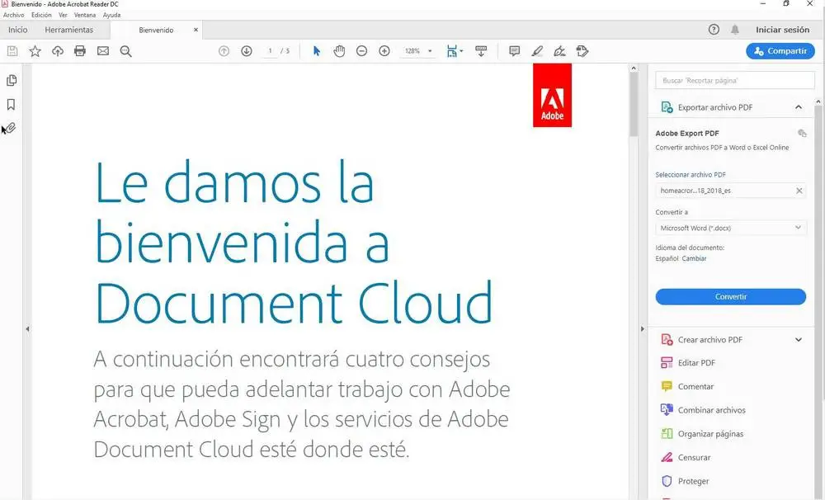Click the Save file icon
825x500 pixels.
(x=12, y=51)
